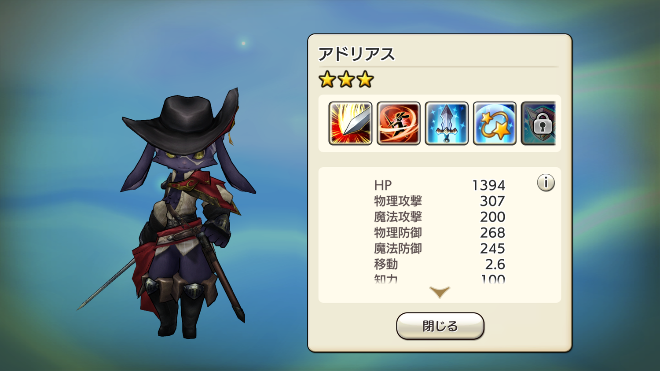This screenshot has width=660, height=371.
Task: Select the HP stat row
Action: pos(440,185)
